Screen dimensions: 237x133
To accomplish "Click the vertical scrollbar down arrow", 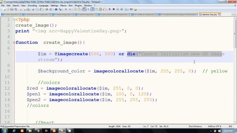I will tap(235, 122).
